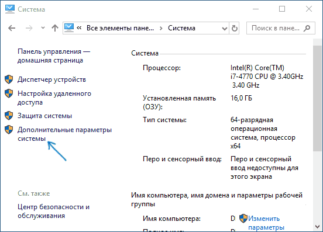Select the 'Процессор:' label
This screenshot has height=232, width=323.
coord(161,68)
